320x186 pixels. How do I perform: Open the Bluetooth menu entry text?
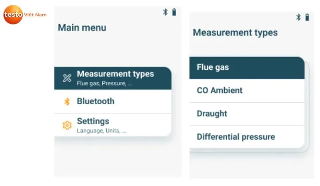pyautogui.click(x=96, y=101)
